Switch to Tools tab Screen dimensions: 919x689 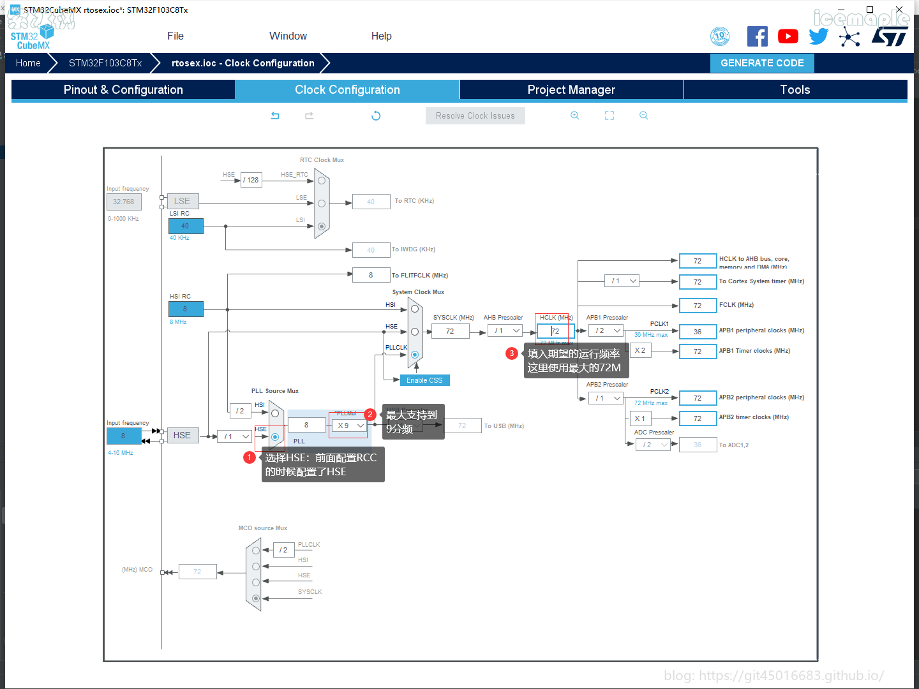795,90
